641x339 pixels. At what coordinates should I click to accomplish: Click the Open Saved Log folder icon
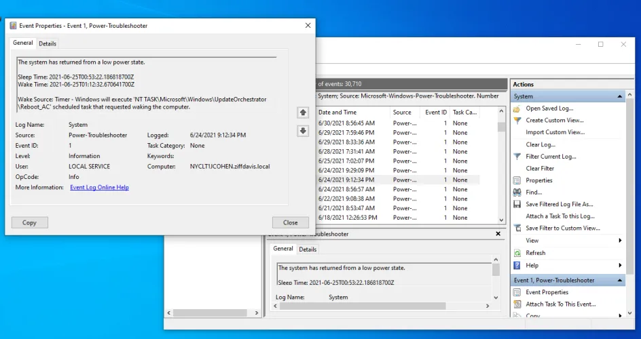(517, 108)
